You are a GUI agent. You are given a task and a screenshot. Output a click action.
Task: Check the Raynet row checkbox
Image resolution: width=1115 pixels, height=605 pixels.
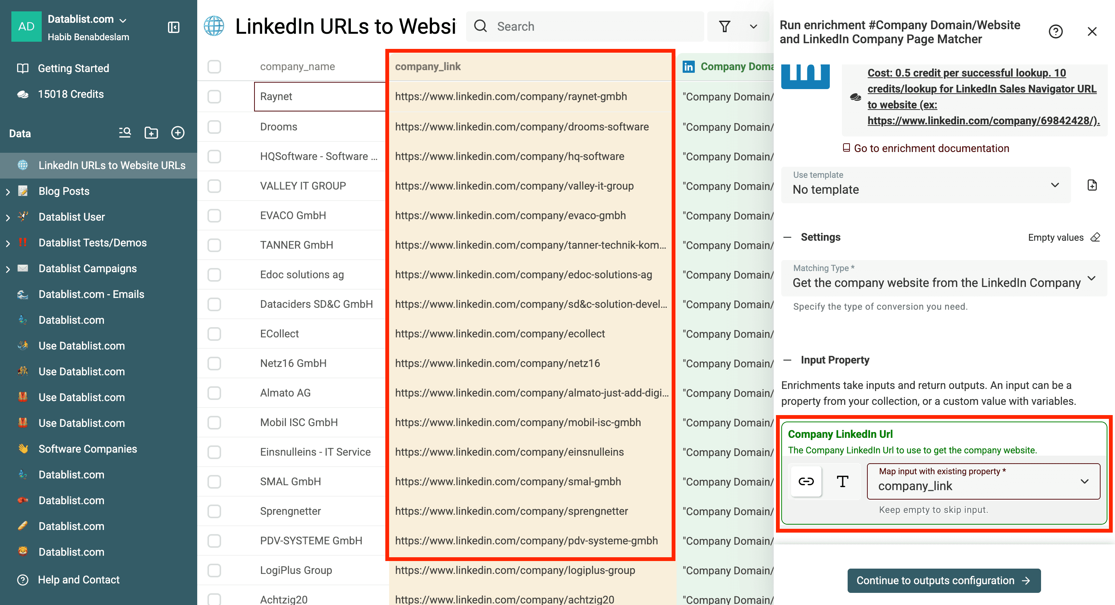click(214, 97)
